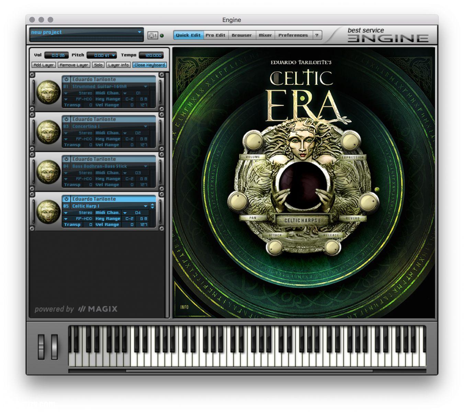Click the INFO link on Celtic Era panel
Screen dimensions: 464x412
click(184, 307)
